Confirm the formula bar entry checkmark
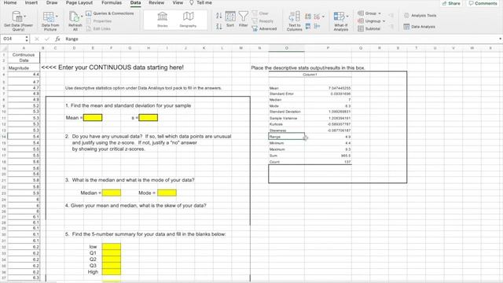503x283 pixels. coord(47,39)
